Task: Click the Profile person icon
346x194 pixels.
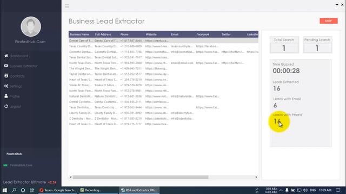Action: tap(6, 96)
